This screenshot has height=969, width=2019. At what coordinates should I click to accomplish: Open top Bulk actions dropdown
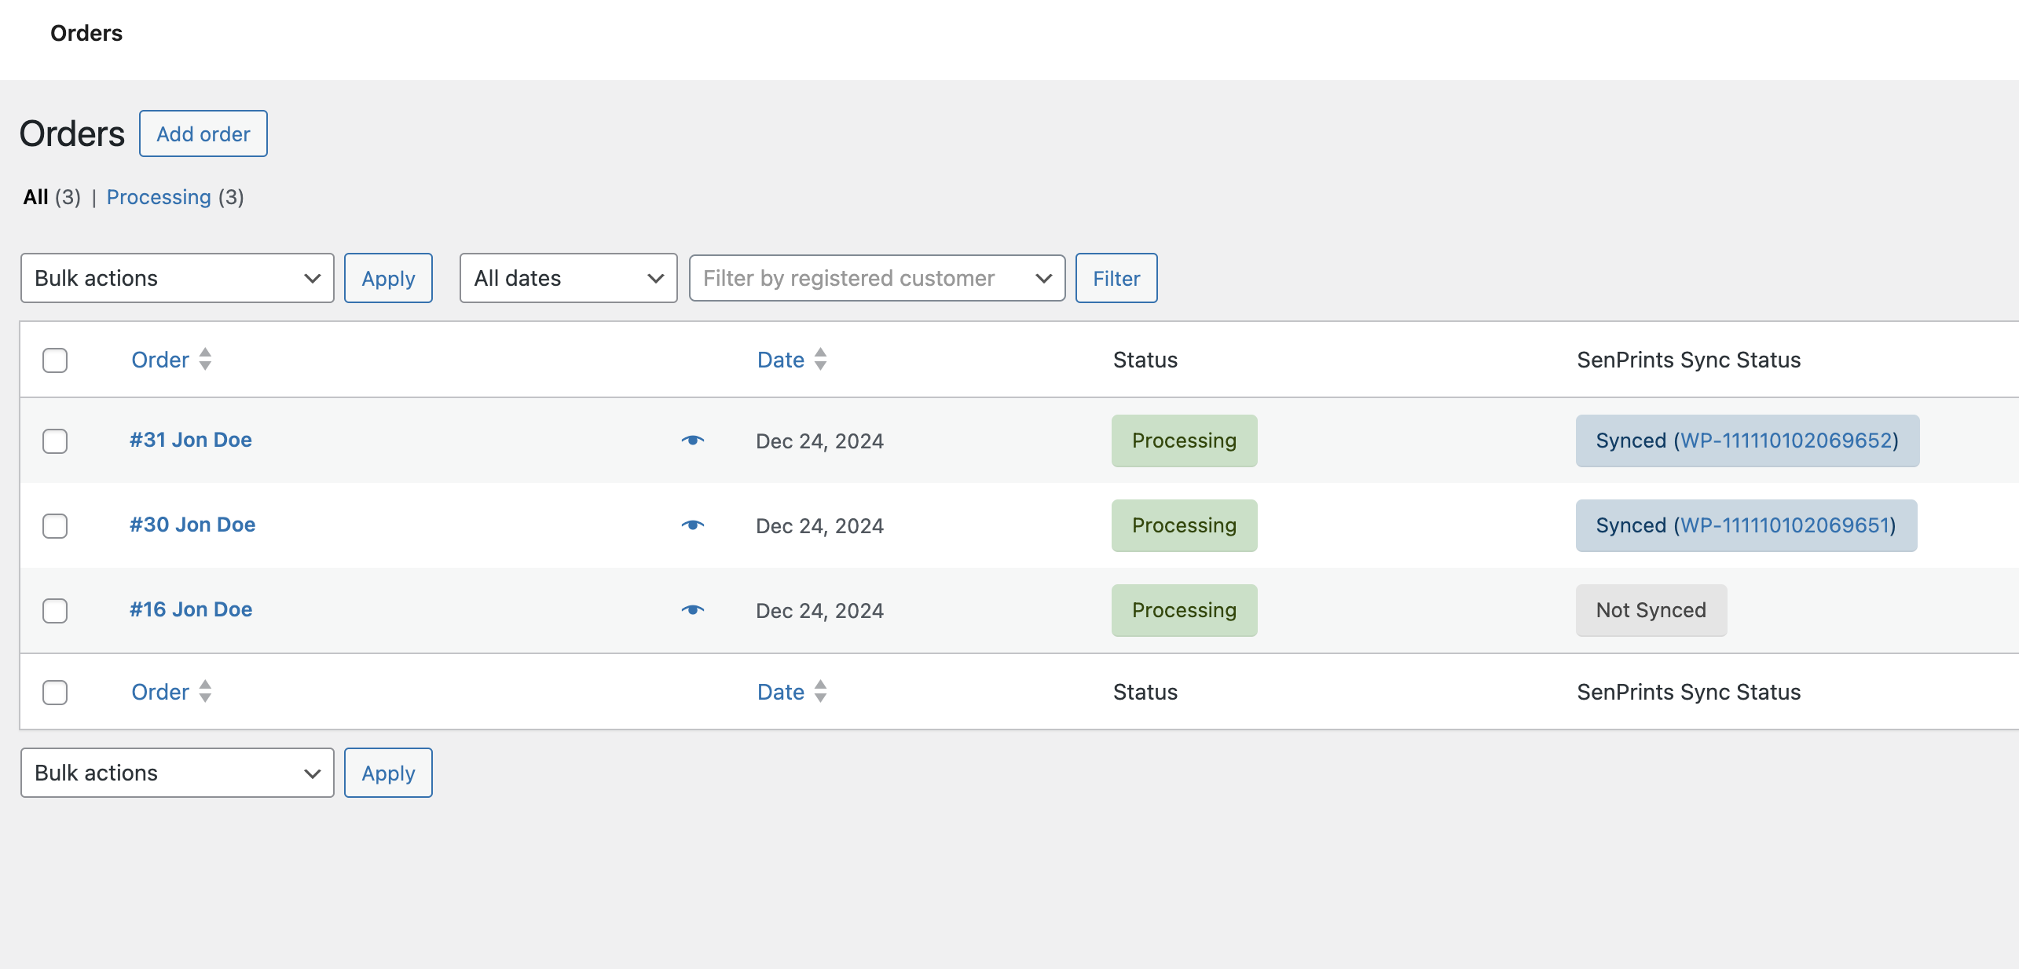tap(178, 278)
